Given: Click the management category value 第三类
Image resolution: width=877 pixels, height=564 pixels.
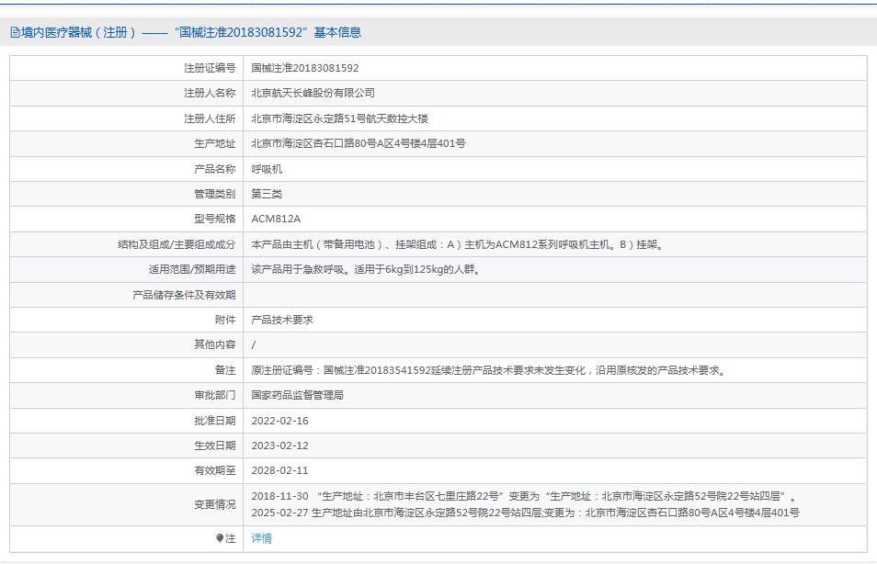Looking at the screenshot, I should coord(267,194).
